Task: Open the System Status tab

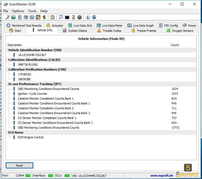Action: pyautogui.click(x=75, y=31)
